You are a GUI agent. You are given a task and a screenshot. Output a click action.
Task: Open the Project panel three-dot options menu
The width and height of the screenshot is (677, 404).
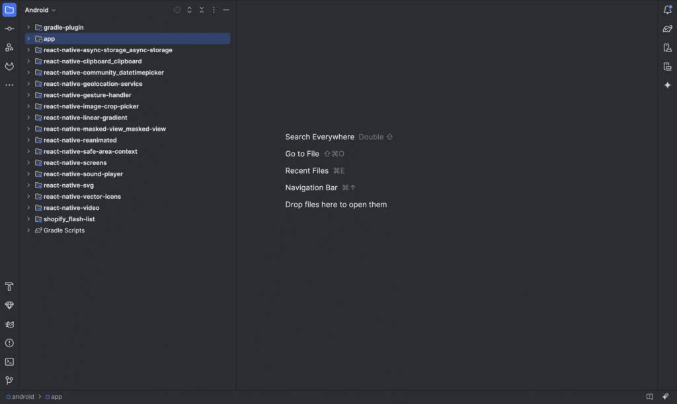(214, 10)
